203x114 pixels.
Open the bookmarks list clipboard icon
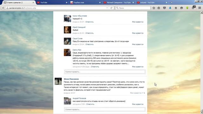tap(159, 8)
